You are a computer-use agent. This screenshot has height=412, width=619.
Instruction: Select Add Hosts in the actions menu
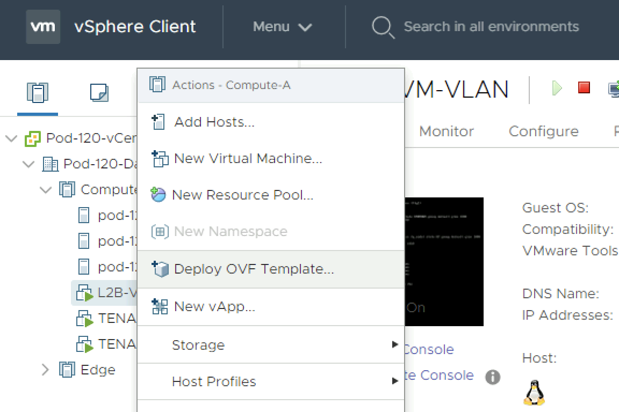point(214,122)
